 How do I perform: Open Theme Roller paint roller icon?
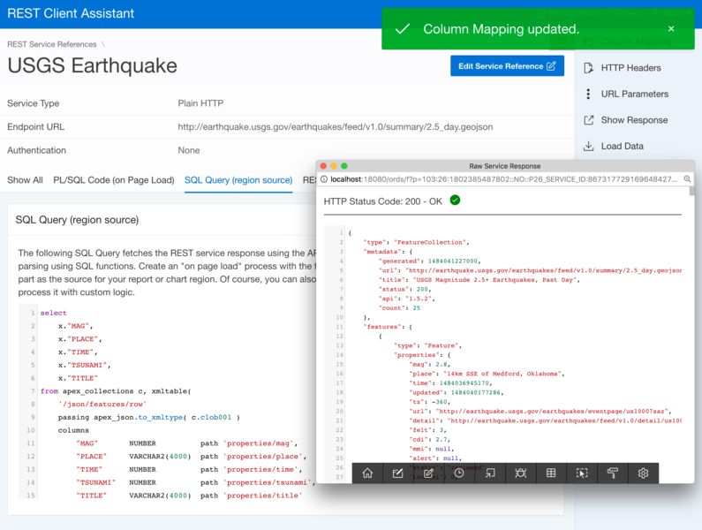click(x=613, y=473)
